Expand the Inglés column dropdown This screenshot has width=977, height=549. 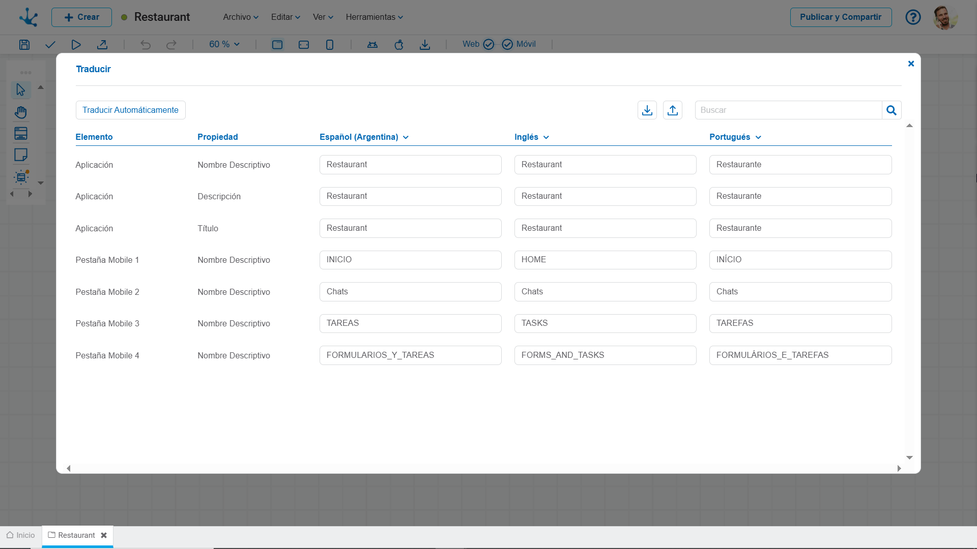[x=546, y=137]
